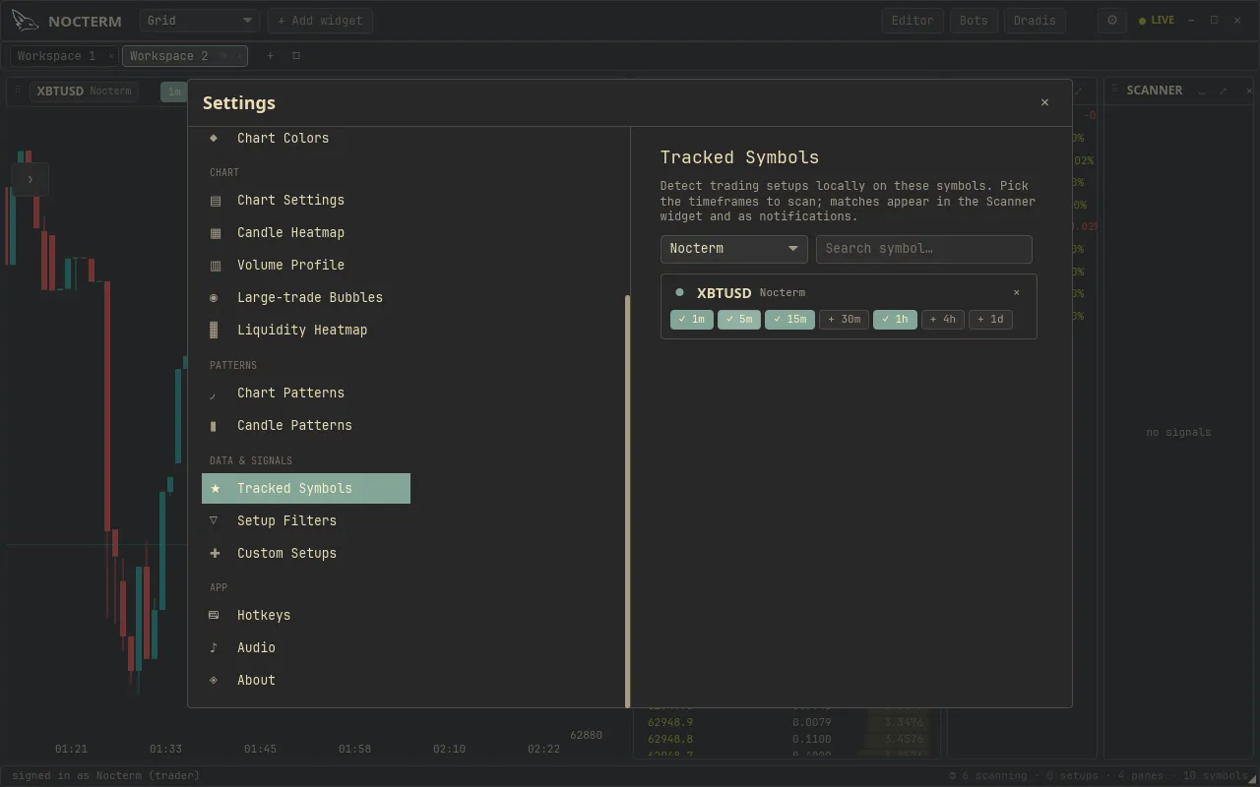Open the Editor

point(913,21)
